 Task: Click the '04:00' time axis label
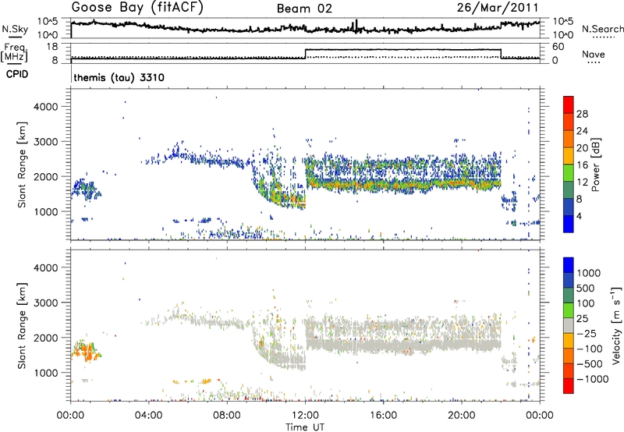148,416
